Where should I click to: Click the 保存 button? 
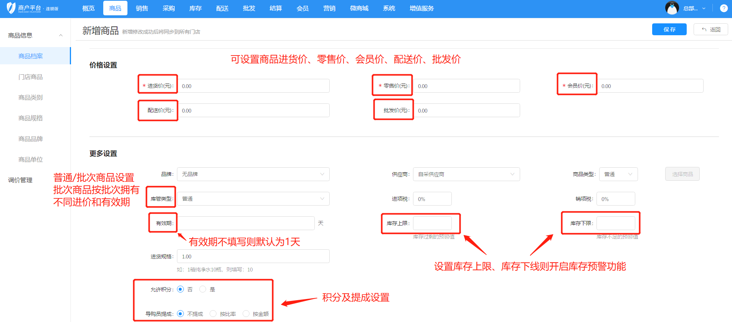(669, 29)
